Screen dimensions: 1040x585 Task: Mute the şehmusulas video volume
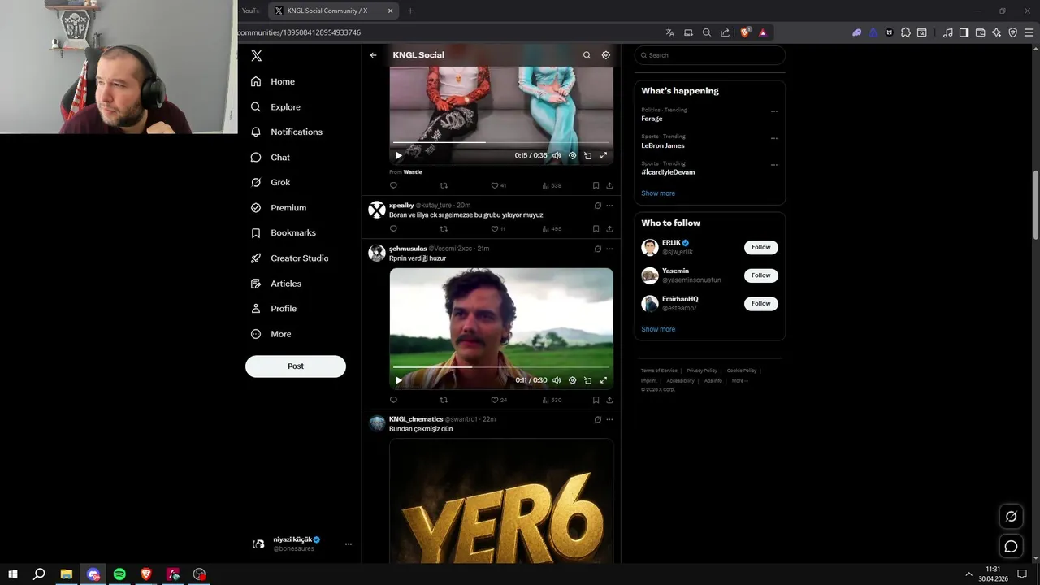tap(557, 380)
